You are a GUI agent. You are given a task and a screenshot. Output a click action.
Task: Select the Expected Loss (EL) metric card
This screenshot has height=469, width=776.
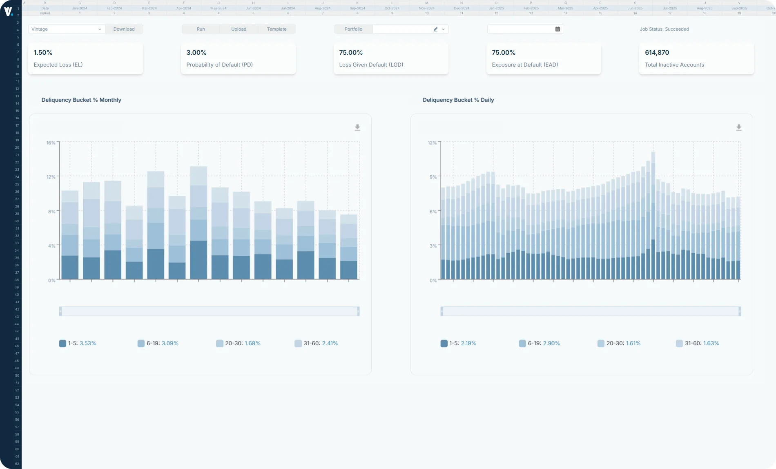point(85,58)
